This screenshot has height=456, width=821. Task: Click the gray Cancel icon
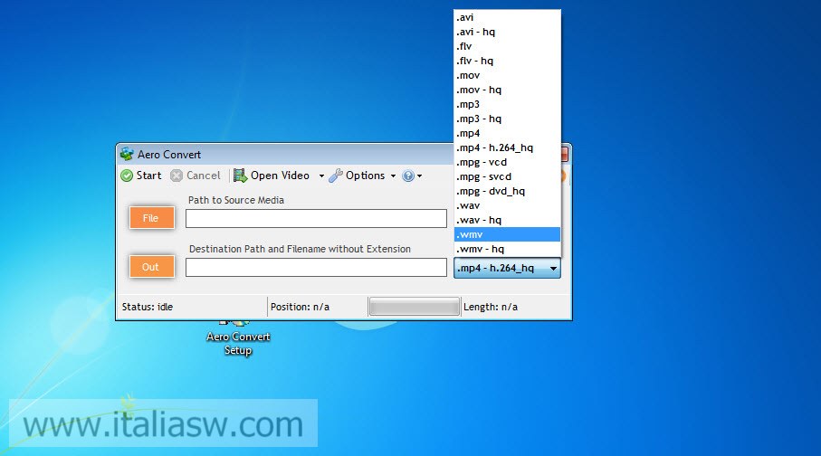pyautogui.click(x=177, y=176)
